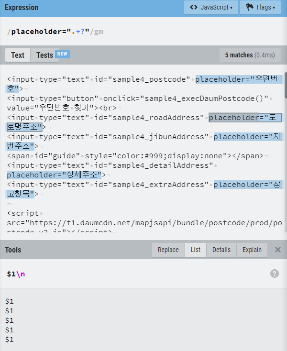This screenshot has width=287, height=351.
Task: Click the NEW badge beside Tests
Action: point(62,54)
